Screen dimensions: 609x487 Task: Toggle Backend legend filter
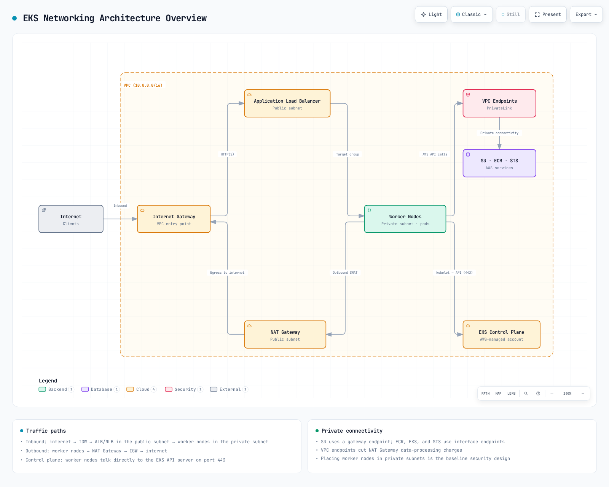coord(56,389)
